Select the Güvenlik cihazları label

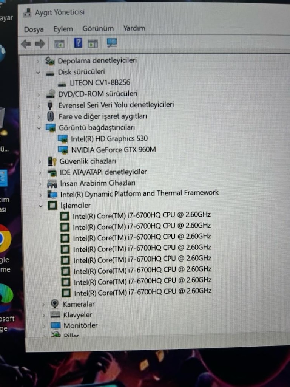click(88, 161)
